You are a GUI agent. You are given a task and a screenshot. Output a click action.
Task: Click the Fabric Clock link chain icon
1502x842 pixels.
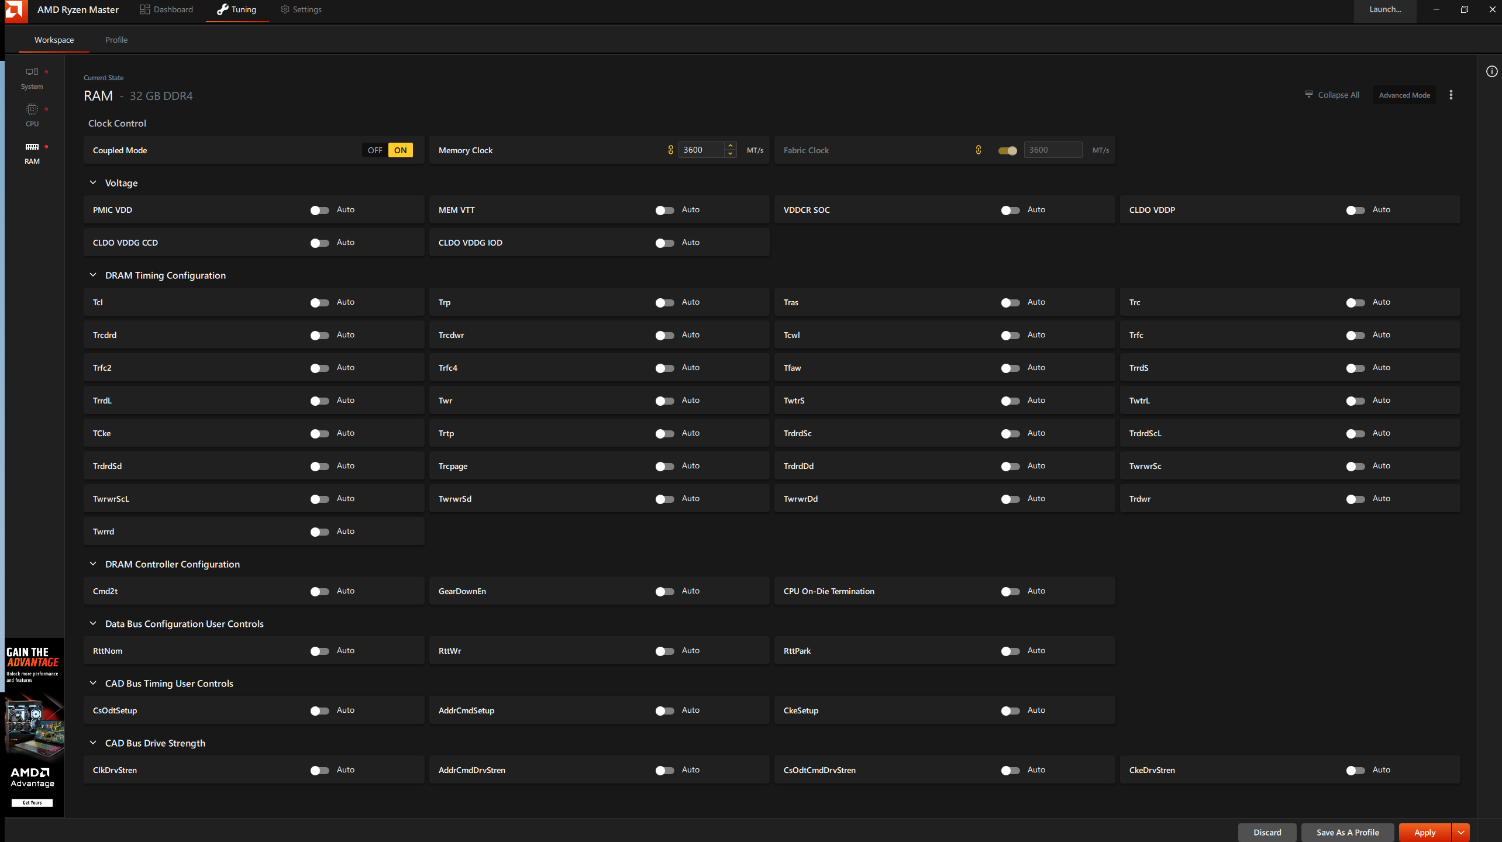tap(978, 150)
